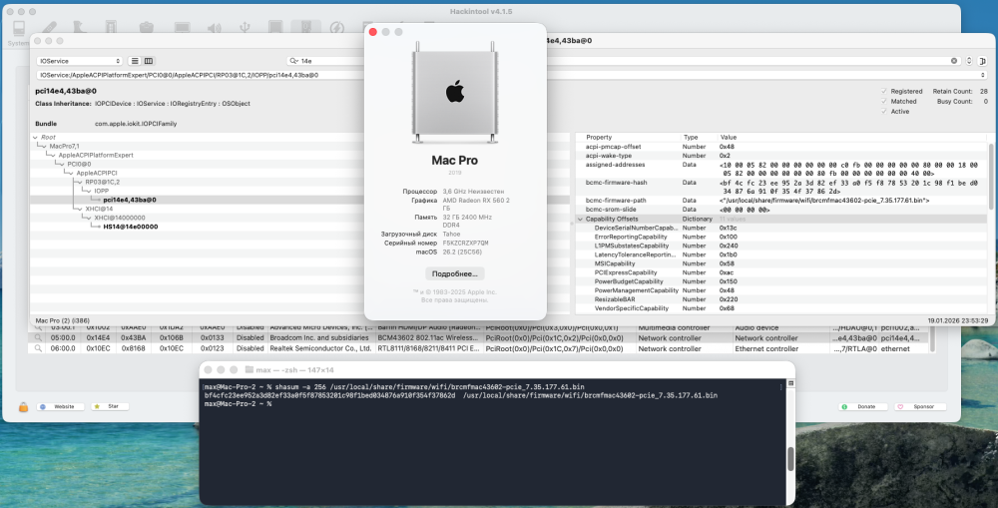Click the Sponsor button in Hackintool
Image resolution: width=998 pixels, height=508 pixels.
click(920, 406)
